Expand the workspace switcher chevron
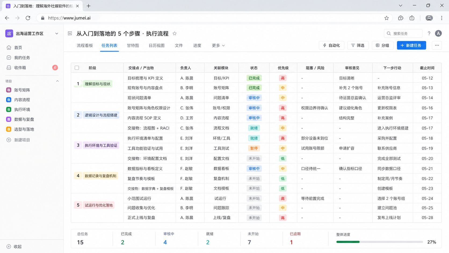Screen dimensions: 449x253 click(x=57, y=34)
